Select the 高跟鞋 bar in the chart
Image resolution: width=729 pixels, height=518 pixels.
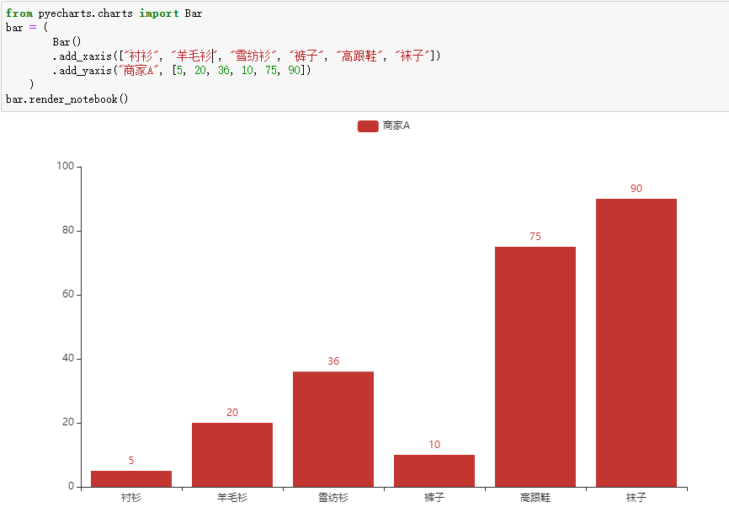(x=535, y=362)
